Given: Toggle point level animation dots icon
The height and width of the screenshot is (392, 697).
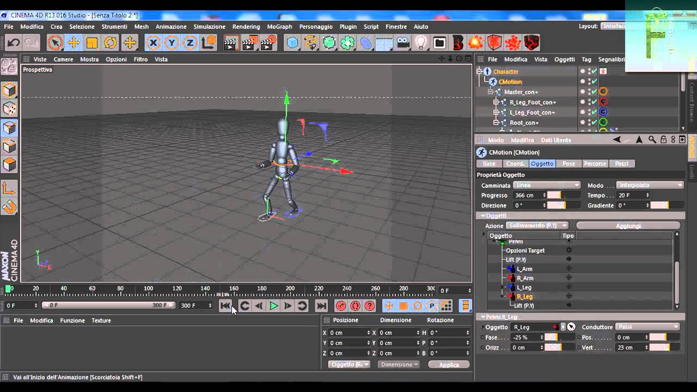Looking at the screenshot, I should click(446, 306).
